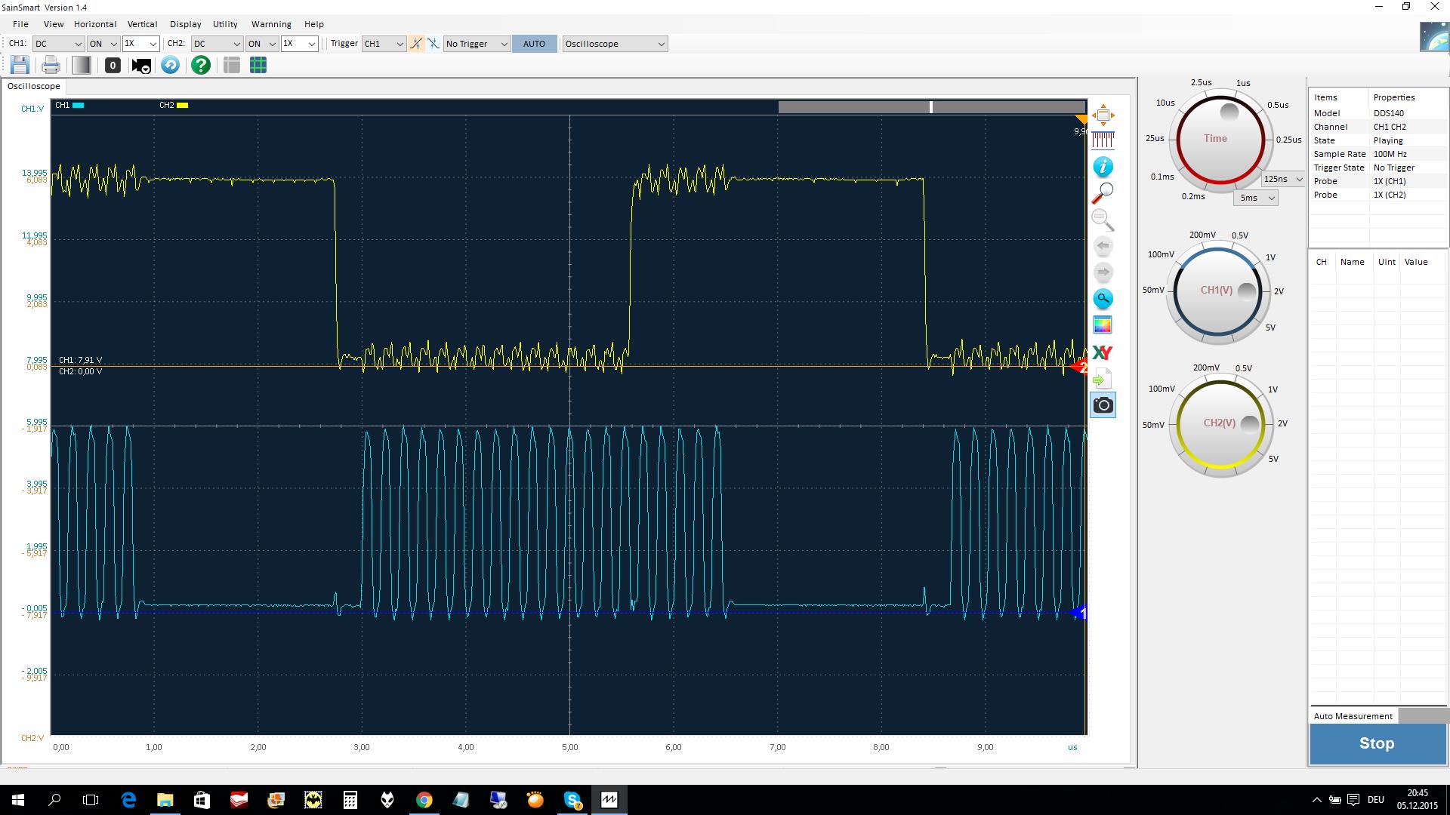
Task: Open the View menu
Action: 54,24
